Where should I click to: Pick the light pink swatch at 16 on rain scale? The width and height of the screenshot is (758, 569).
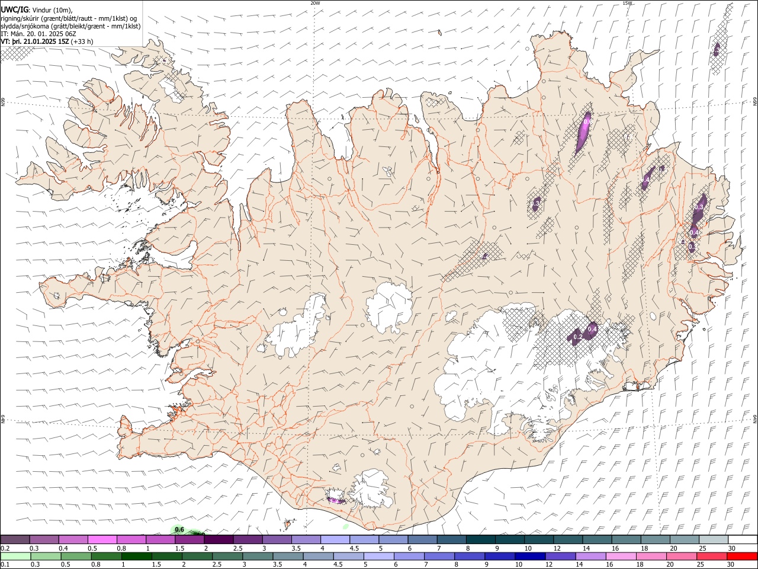(620, 556)
